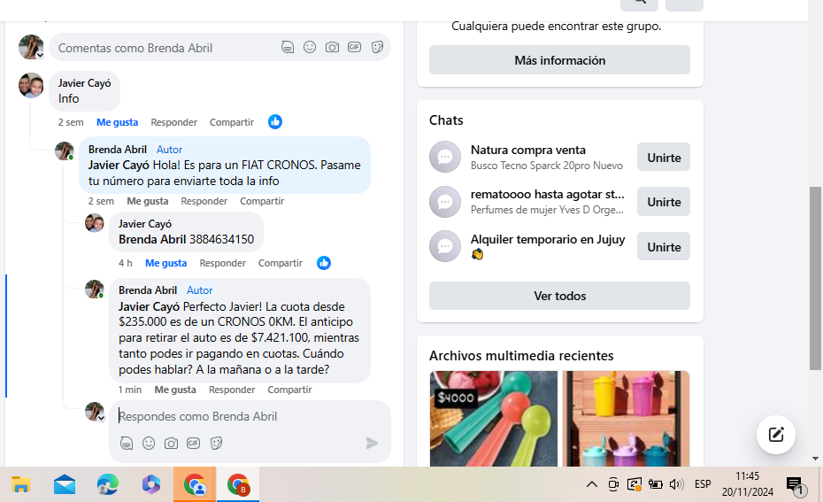Switch commenting identity via top avatar arrow

pyautogui.click(x=40, y=55)
